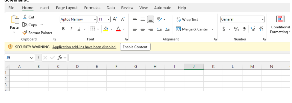Open the Formulas ribbon tab

pos(92,8)
